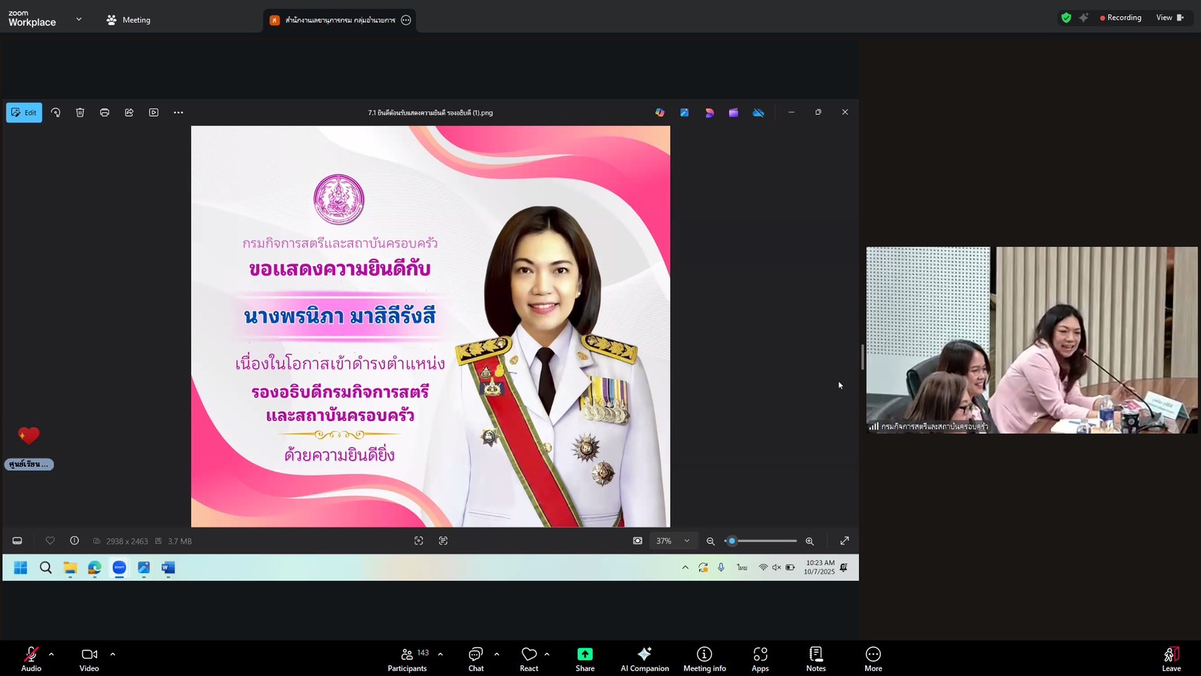This screenshot has height=676, width=1201.
Task: Expand video options arrow beside Video
Action: [113, 654]
